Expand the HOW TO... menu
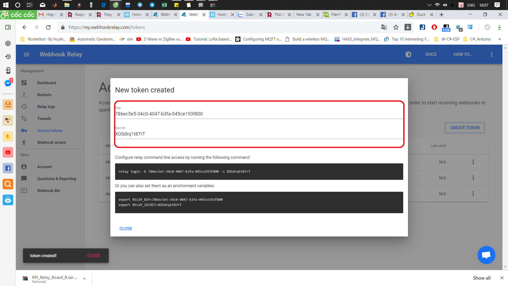Viewport: 508px width, 286px height. tap(463, 54)
